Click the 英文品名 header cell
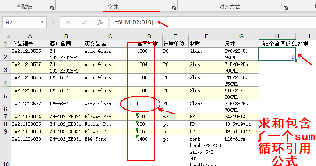Image resolution: width=316 pixels, height=166 pixels. [110, 44]
